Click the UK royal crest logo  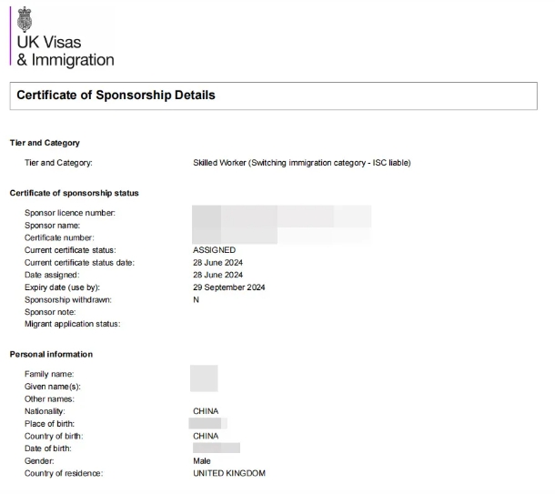click(25, 19)
